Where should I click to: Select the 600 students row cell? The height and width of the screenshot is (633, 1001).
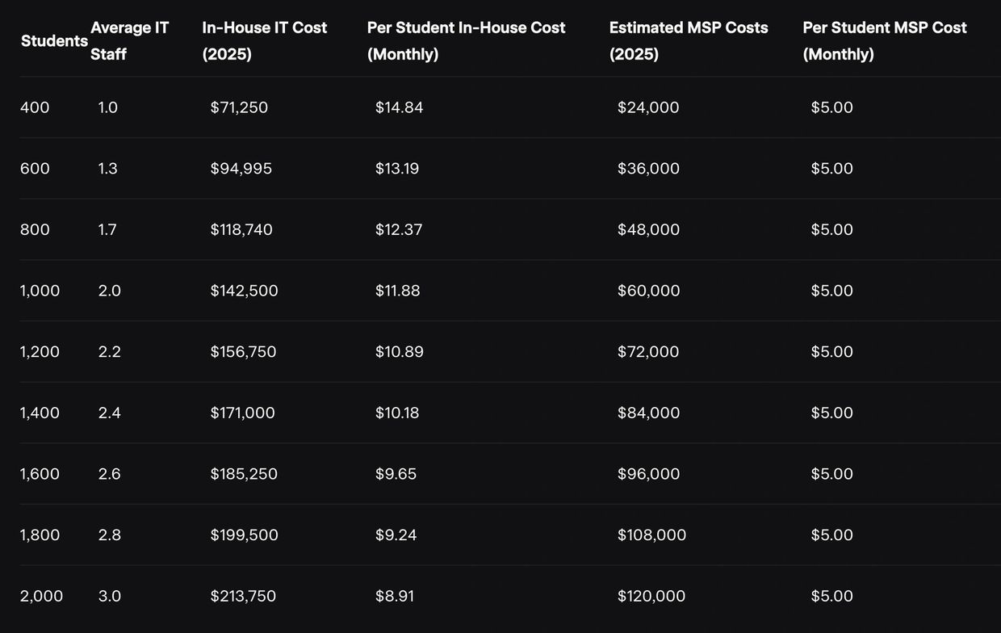(x=35, y=169)
